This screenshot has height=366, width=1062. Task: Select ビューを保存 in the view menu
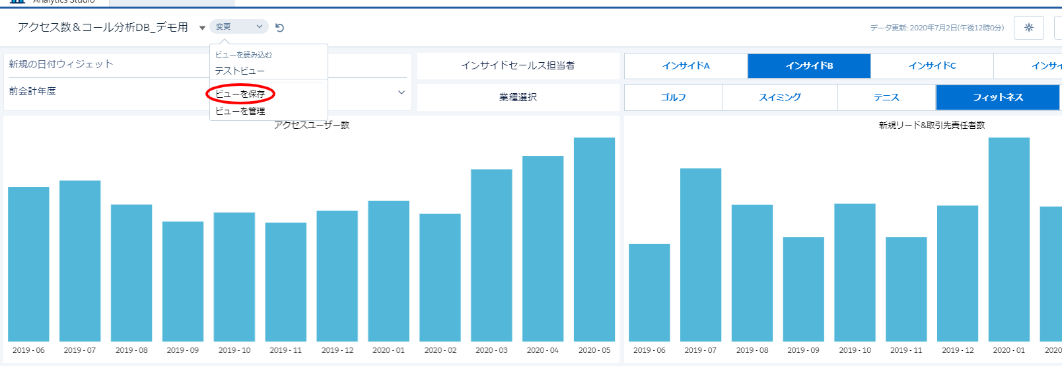(240, 94)
